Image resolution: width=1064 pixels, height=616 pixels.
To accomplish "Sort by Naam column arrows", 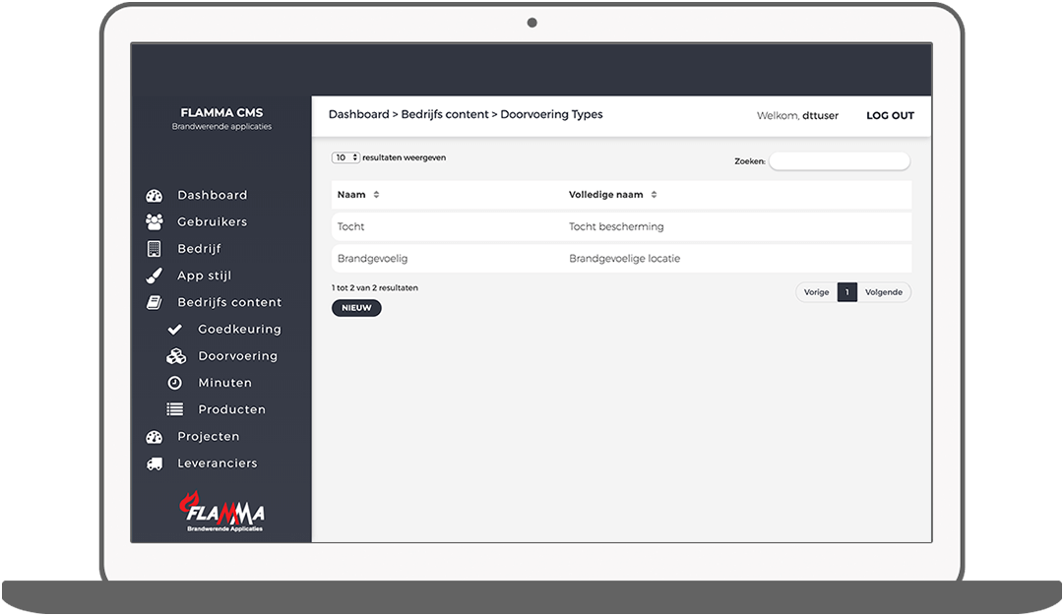I will point(377,195).
